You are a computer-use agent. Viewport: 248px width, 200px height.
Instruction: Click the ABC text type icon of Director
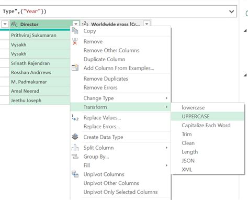(x=14, y=24)
